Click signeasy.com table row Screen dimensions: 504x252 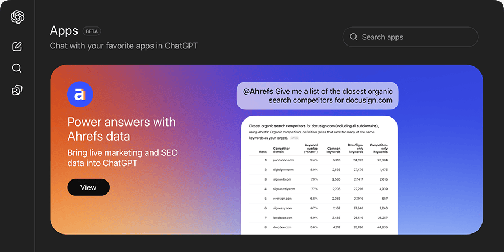point(319,208)
